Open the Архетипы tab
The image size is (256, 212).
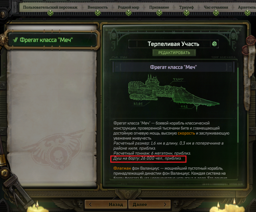pos(247,7)
